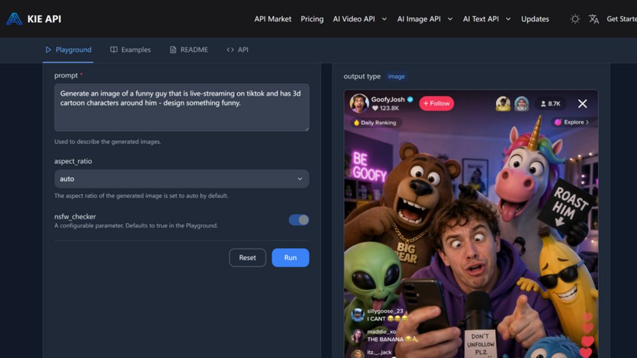Click the generated output image

[471, 224]
